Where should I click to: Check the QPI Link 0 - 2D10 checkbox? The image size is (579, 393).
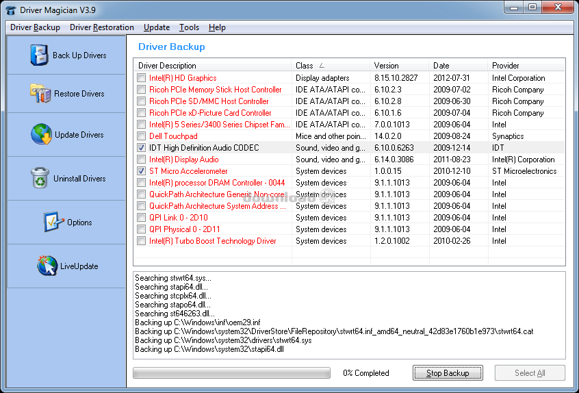141,218
